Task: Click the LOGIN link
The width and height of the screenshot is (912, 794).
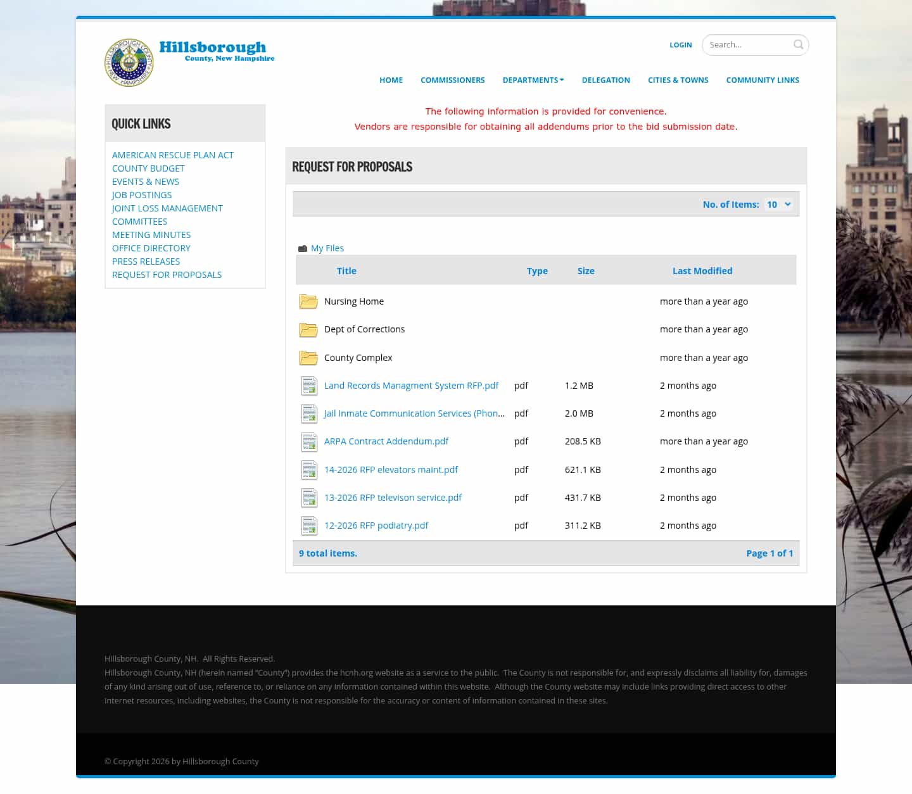Action: 681,44
